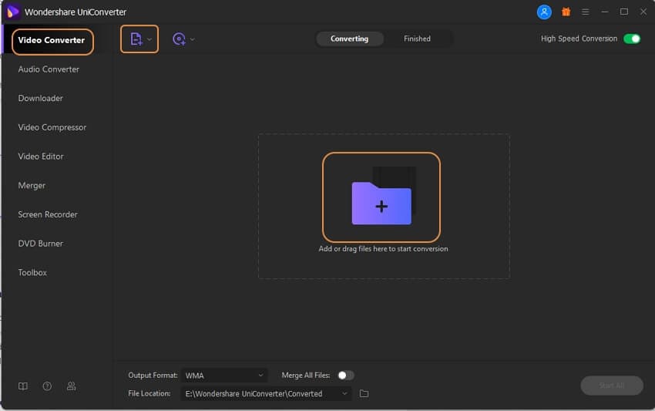Open DVD Burner section
Image resolution: width=655 pixels, height=411 pixels.
(41, 244)
